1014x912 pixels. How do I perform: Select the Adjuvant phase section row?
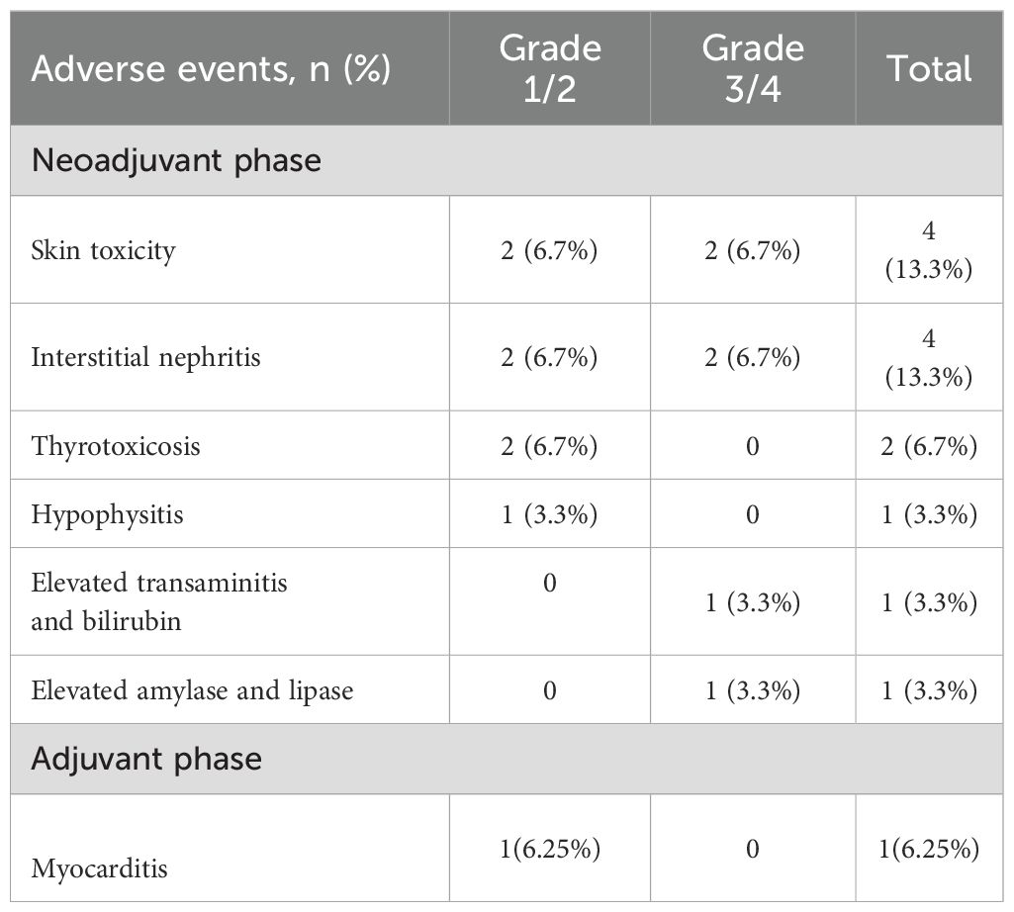pyautogui.click(x=507, y=759)
